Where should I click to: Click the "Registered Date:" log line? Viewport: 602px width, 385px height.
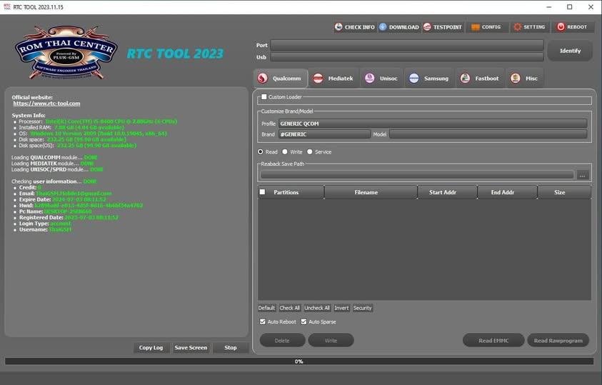click(x=69, y=218)
